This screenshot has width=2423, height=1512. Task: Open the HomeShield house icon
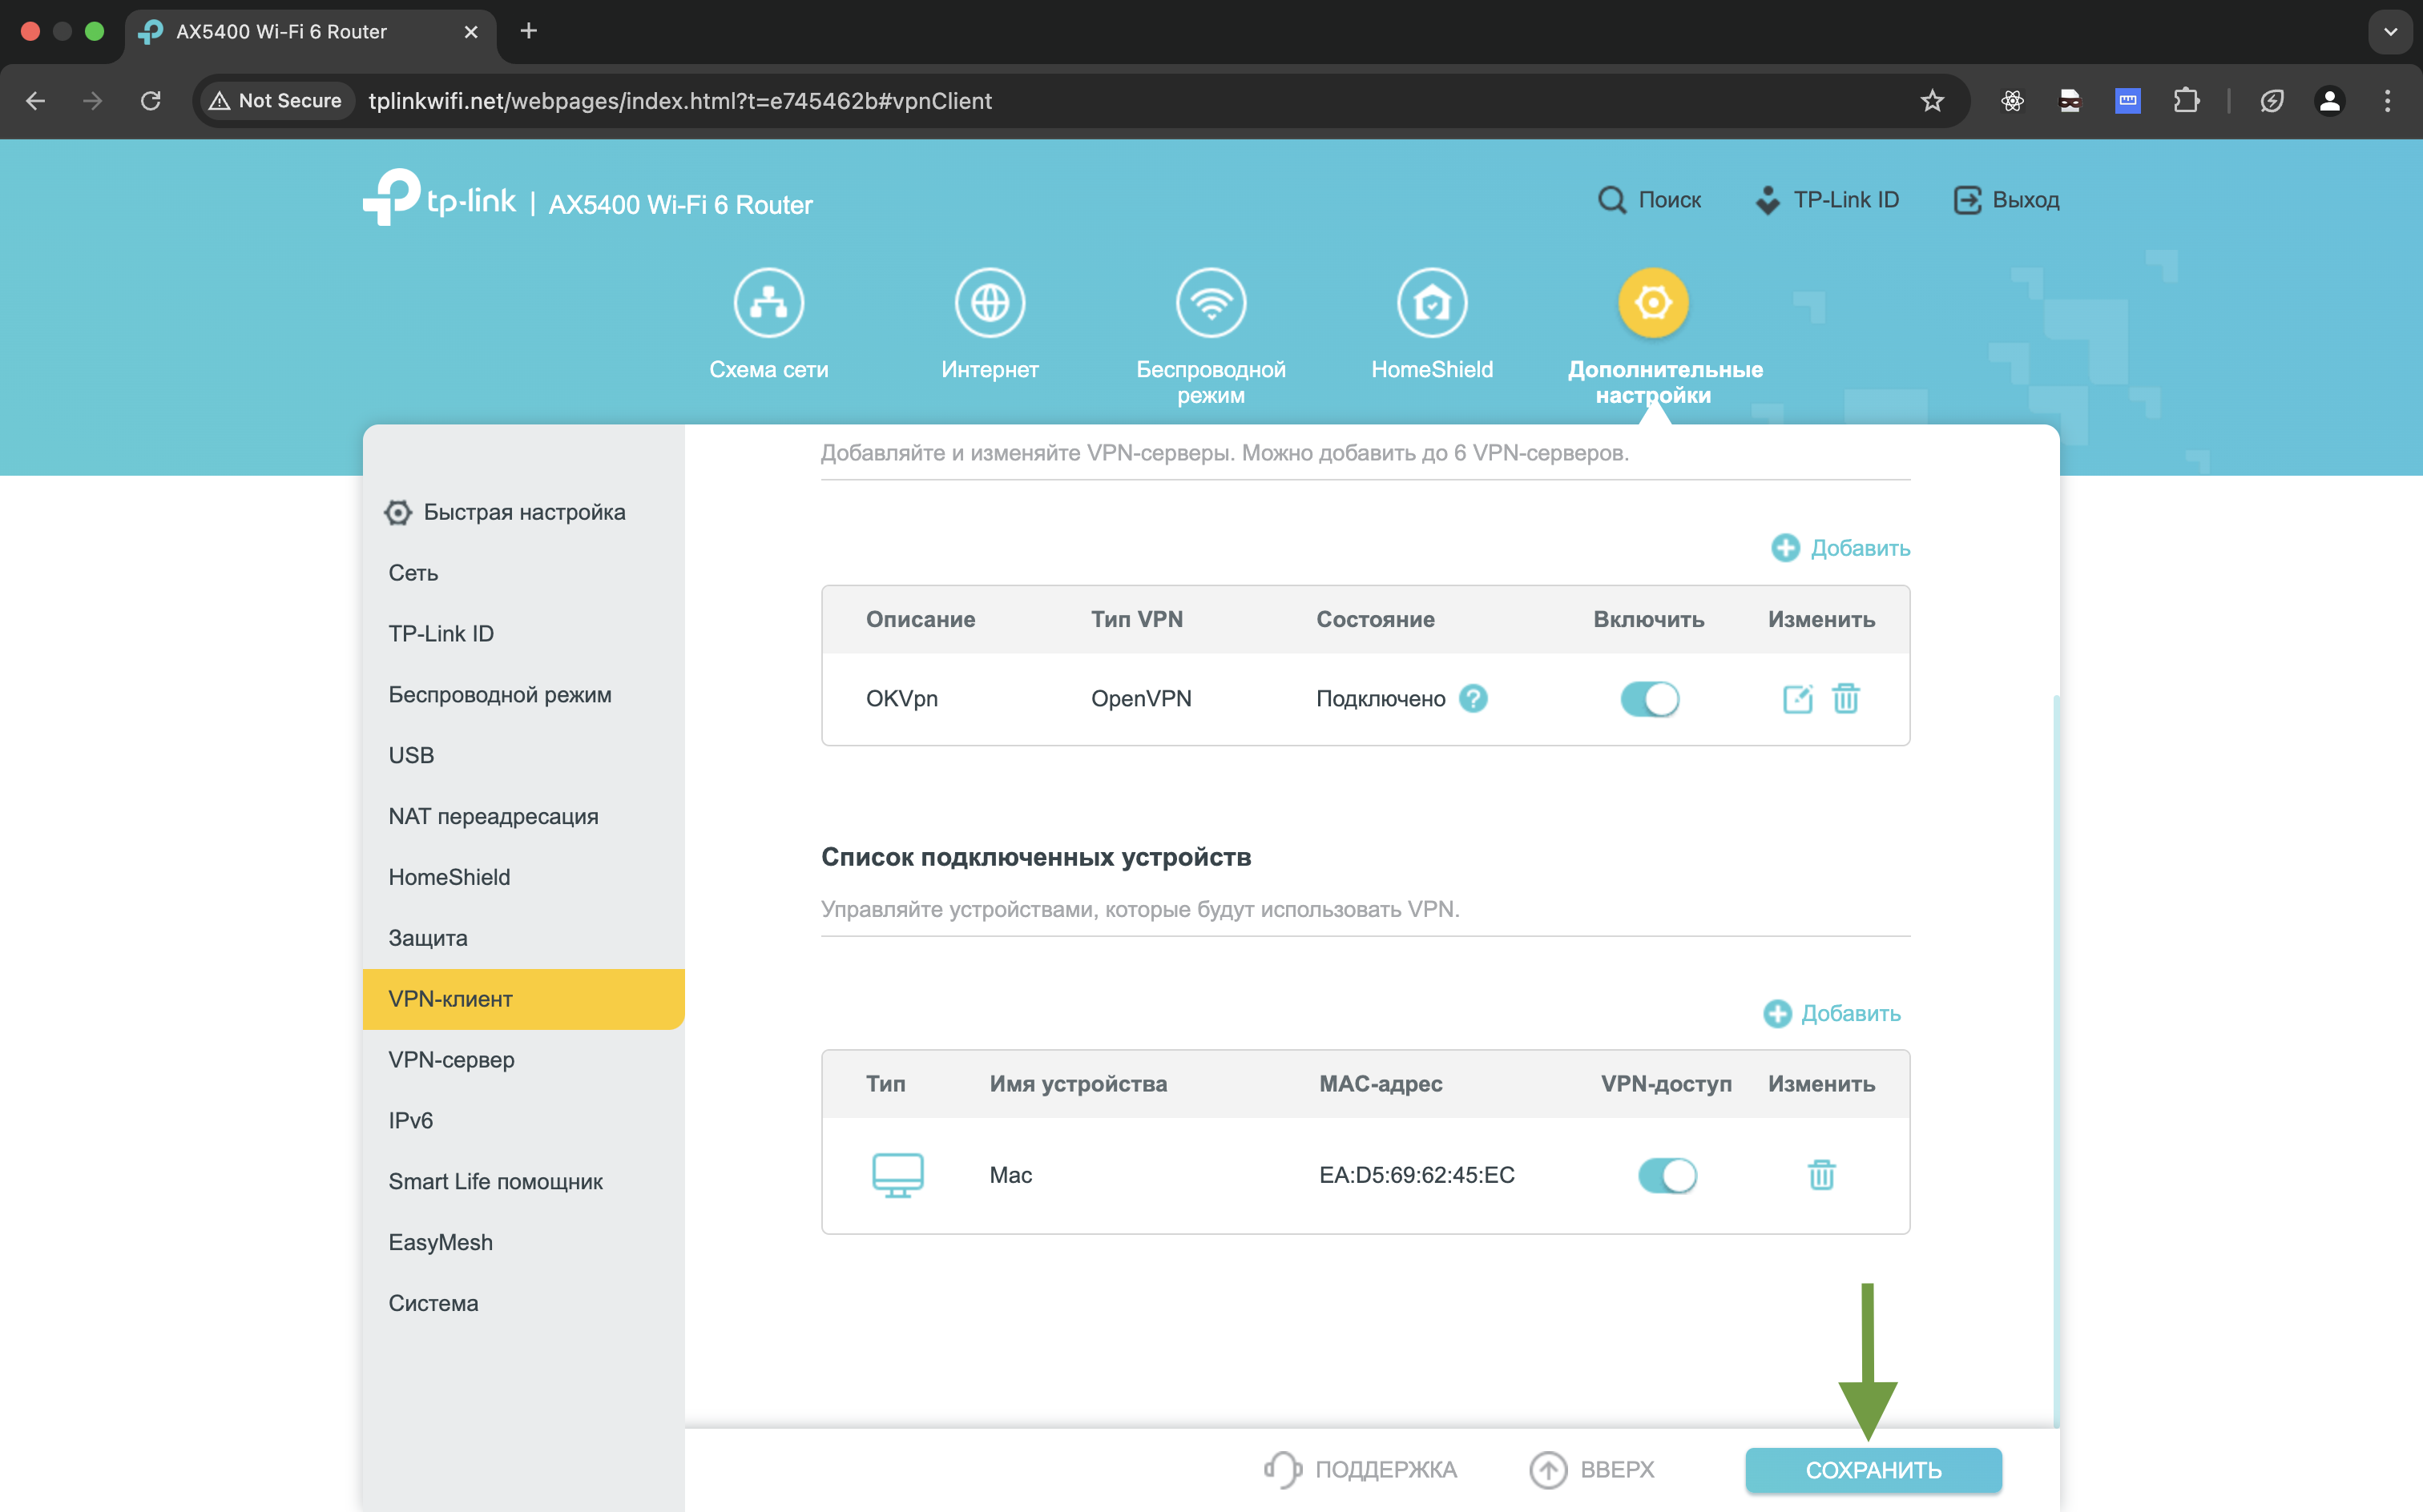click(x=1432, y=302)
